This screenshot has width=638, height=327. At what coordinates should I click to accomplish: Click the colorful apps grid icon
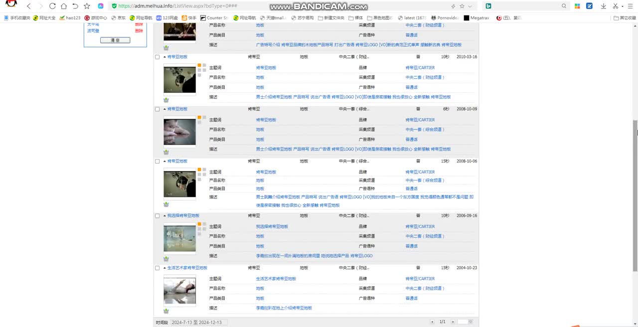pos(577,6)
